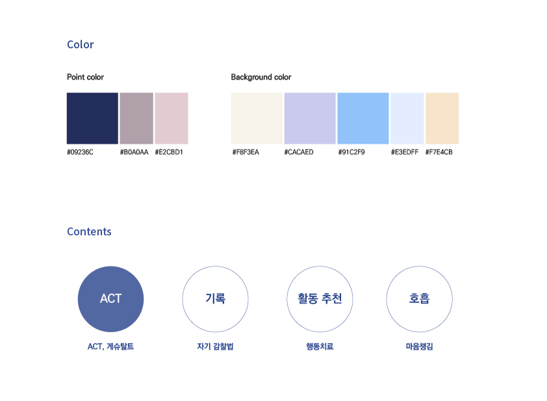
Task: Click the filled ACT circle button
Action: pos(110,299)
